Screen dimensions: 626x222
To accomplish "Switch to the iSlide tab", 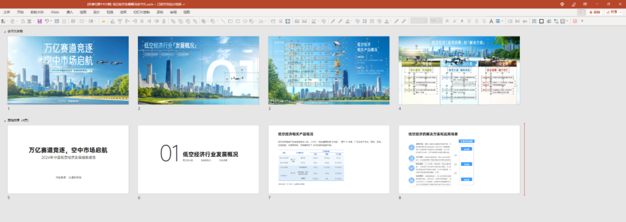I will [55, 12].
